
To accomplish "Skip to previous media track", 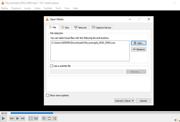I will (12, 118).
